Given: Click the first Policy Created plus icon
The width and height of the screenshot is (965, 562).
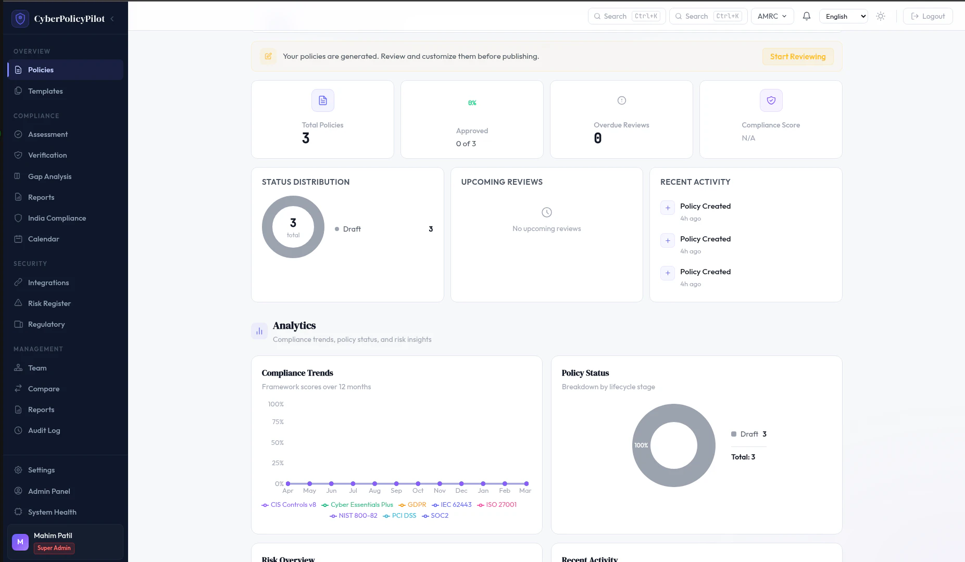Looking at the screenshot, I should (x=668, y=208).
